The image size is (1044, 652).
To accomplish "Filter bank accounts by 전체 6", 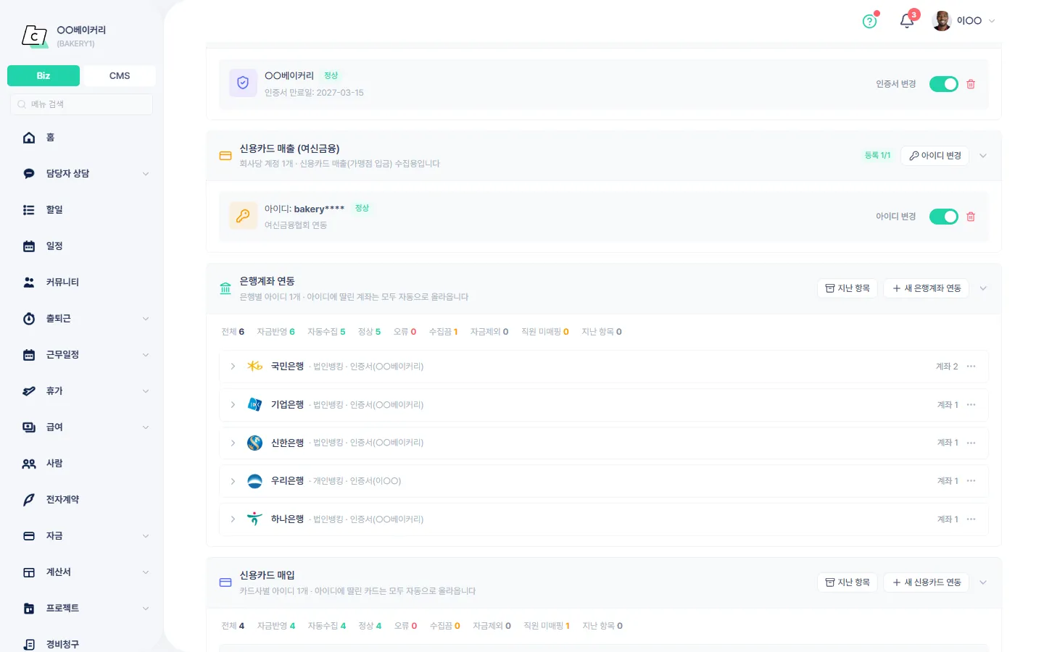I will (233, 332).
